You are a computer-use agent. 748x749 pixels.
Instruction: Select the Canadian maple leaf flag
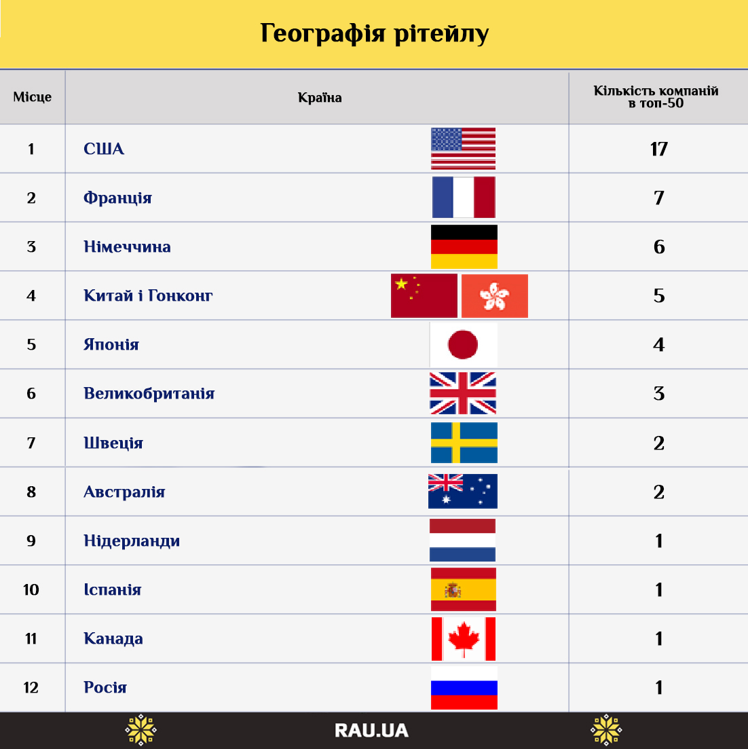click(x=464, y=639)
